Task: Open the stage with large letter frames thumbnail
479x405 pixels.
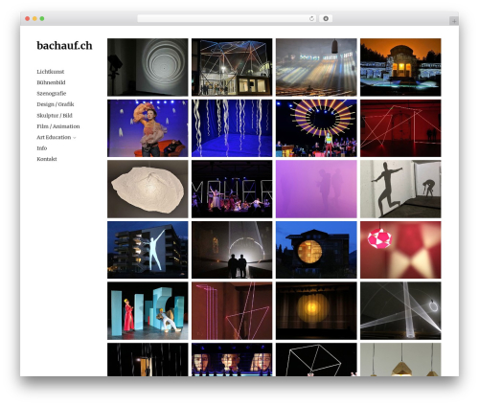Action: 232,190
